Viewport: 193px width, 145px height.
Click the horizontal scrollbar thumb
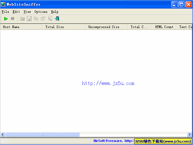pos(42,134)
